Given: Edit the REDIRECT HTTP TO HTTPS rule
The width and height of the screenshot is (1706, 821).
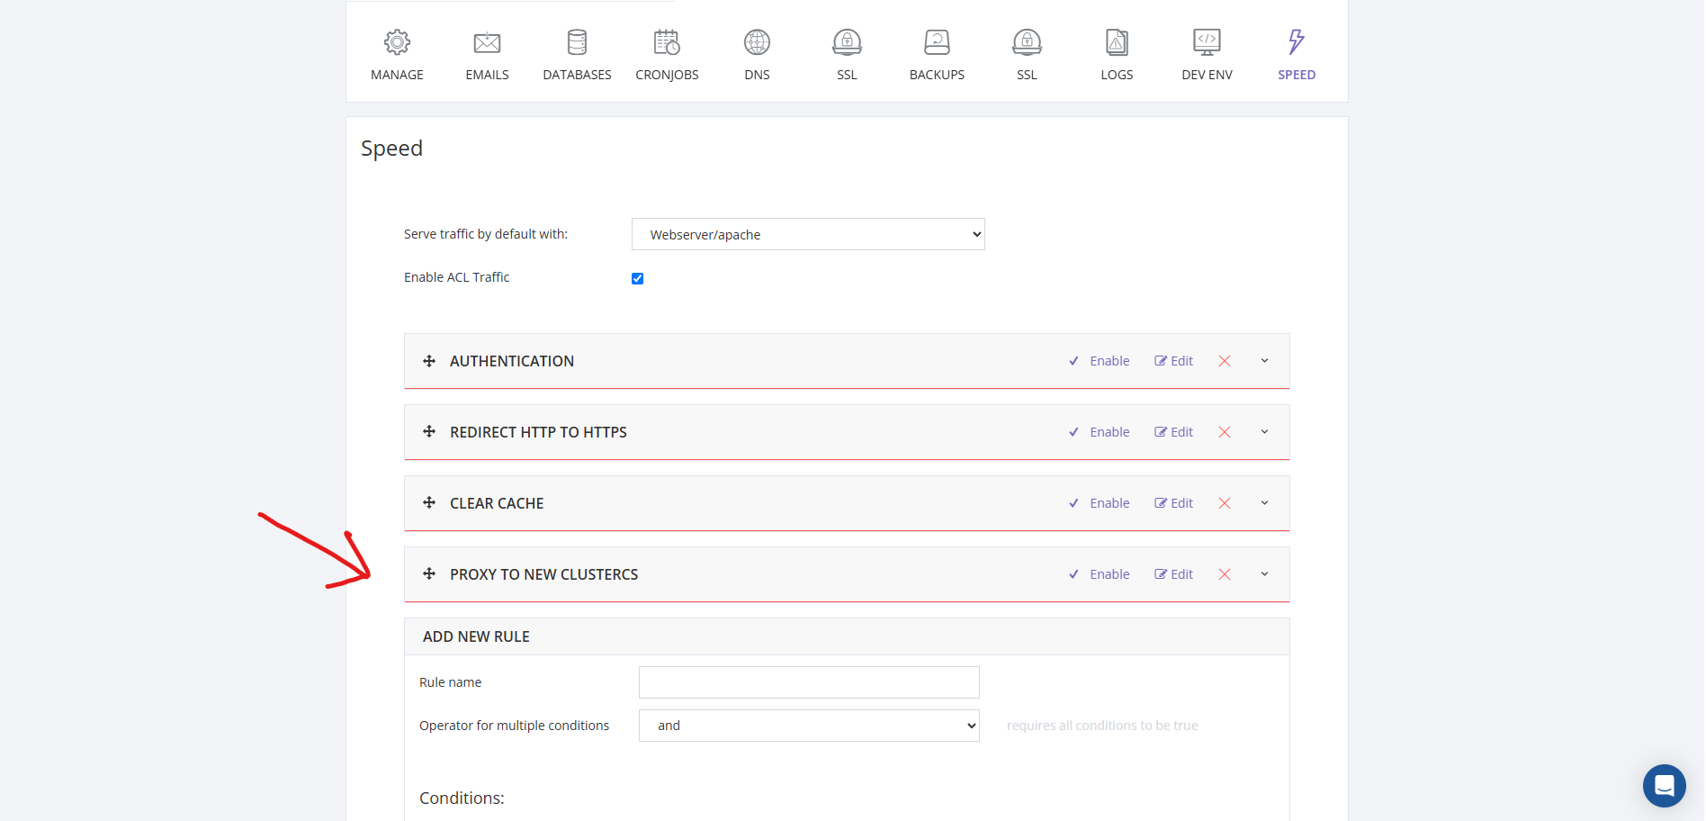Looking at the screenshot, I should point(1173,432).
